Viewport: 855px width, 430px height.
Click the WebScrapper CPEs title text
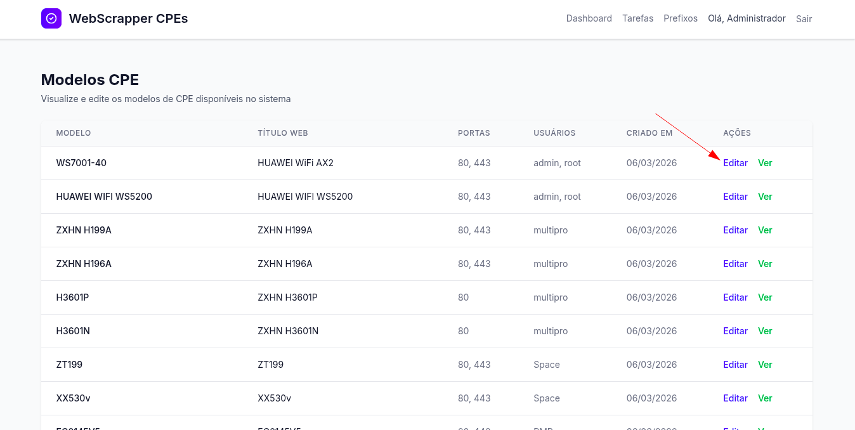click(128, 18)
